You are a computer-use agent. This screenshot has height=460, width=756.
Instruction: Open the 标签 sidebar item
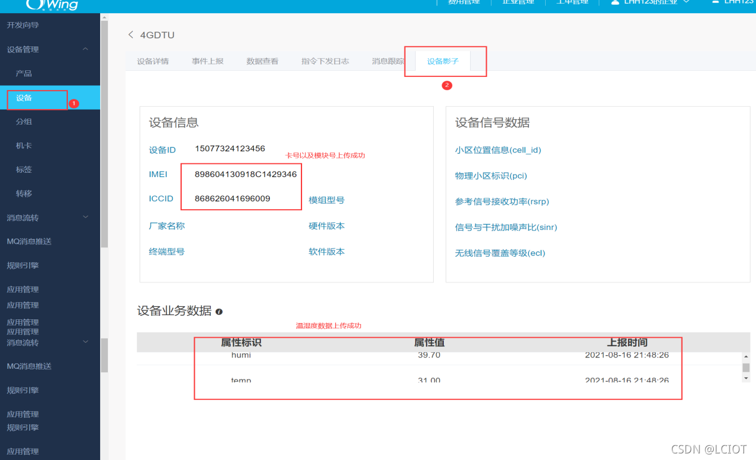tap(24, 170)
